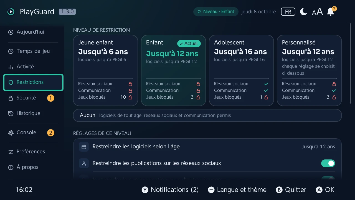
Task: Open the Activité section
Action: coord(33,67)
